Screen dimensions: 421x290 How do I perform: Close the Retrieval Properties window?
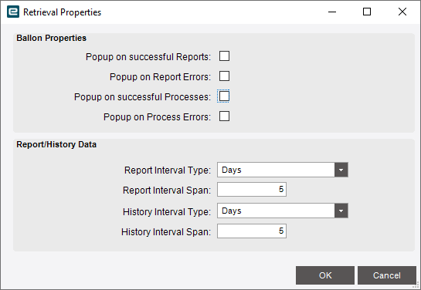point(402,12)
